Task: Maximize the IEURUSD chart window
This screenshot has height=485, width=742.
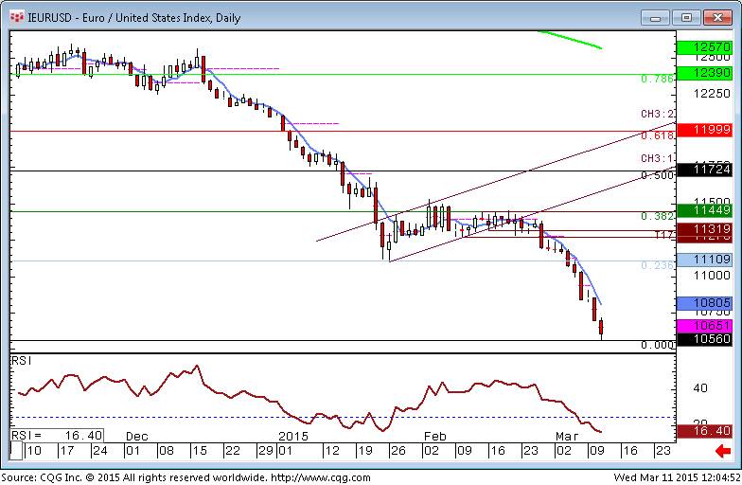Action: point(686,17)
